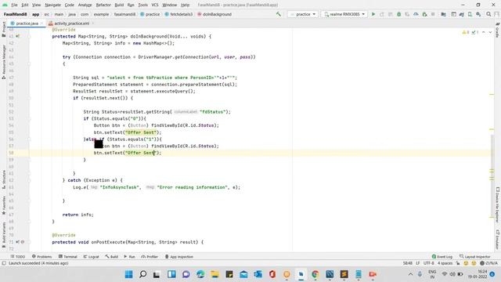Click the Stop square toolbar icon
Image resolution: width=501 pixels, height=282 pixels.
pos(433,14)
